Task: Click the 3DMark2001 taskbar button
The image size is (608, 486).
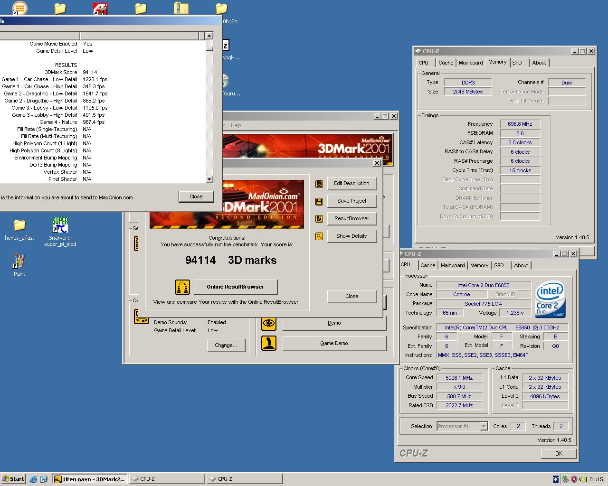Action: pyautogui.click(x=90, y=479)
